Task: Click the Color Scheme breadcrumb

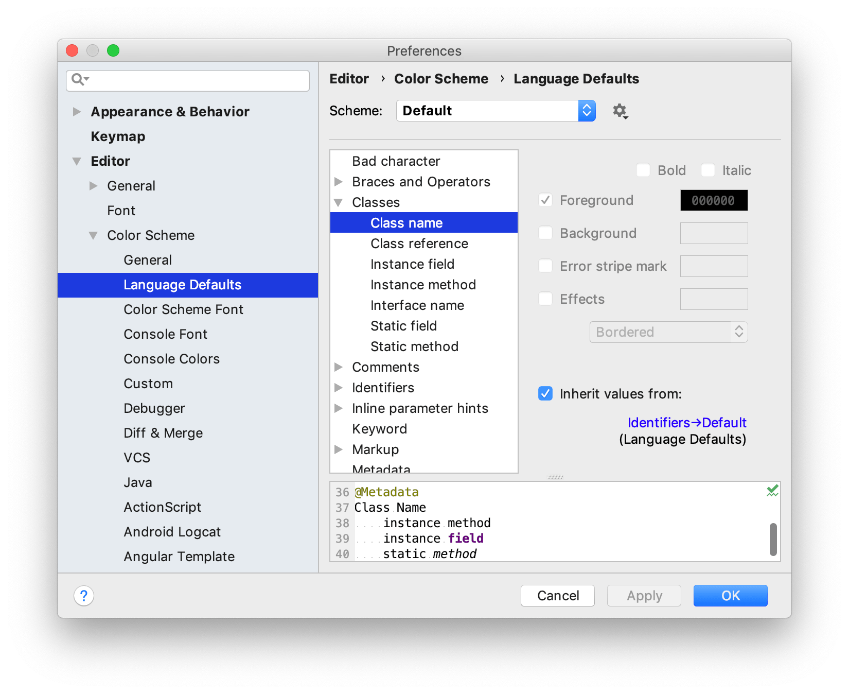Action: (x=441, y=78)
